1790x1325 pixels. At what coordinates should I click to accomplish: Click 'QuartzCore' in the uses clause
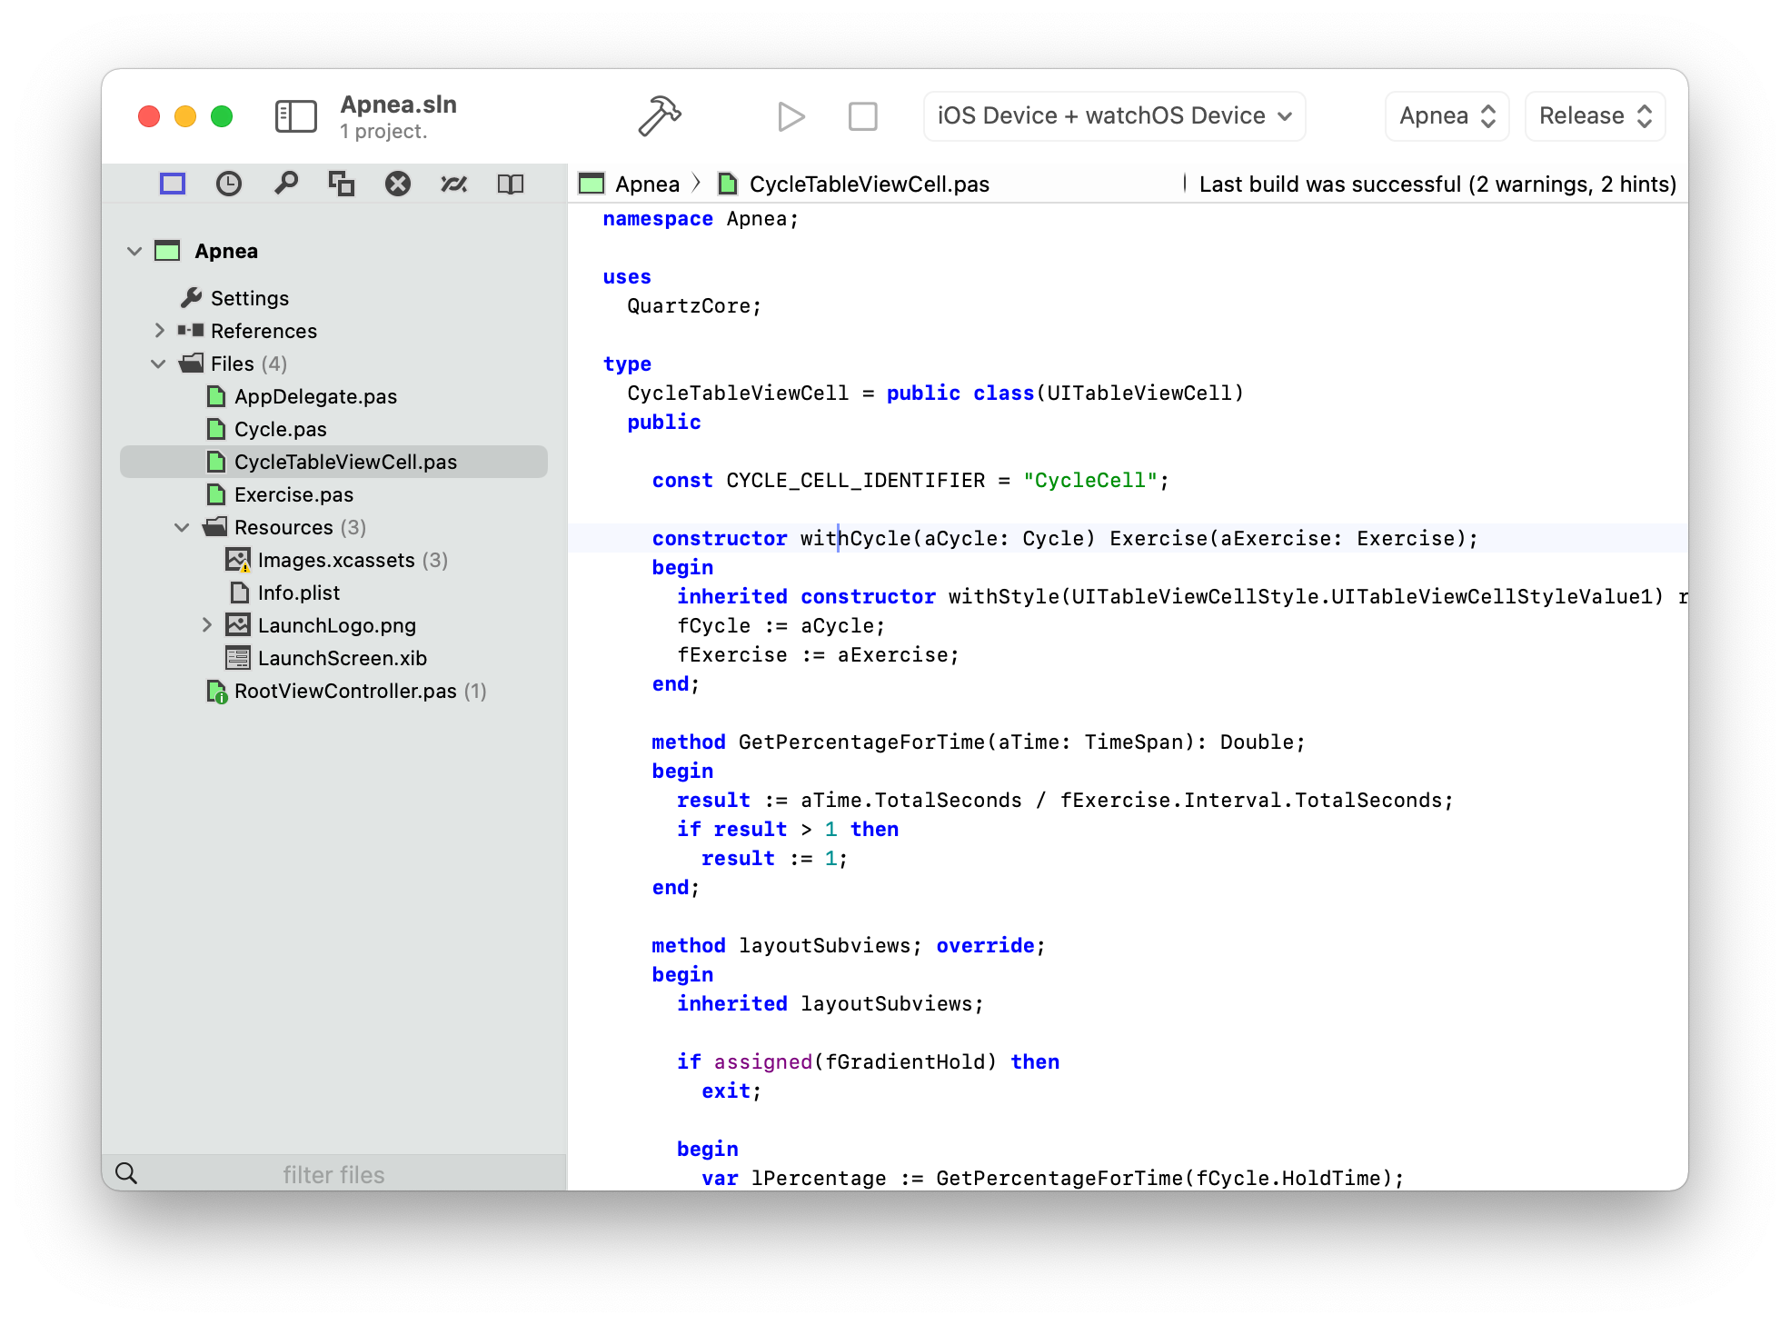tap(689, 306)
